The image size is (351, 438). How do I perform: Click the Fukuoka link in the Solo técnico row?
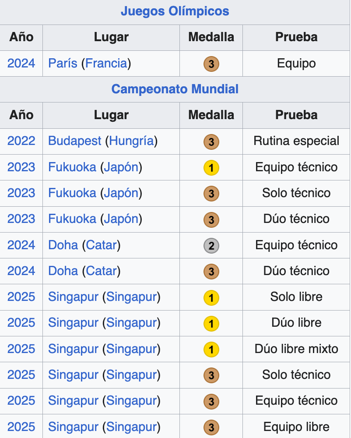[72, 193]
